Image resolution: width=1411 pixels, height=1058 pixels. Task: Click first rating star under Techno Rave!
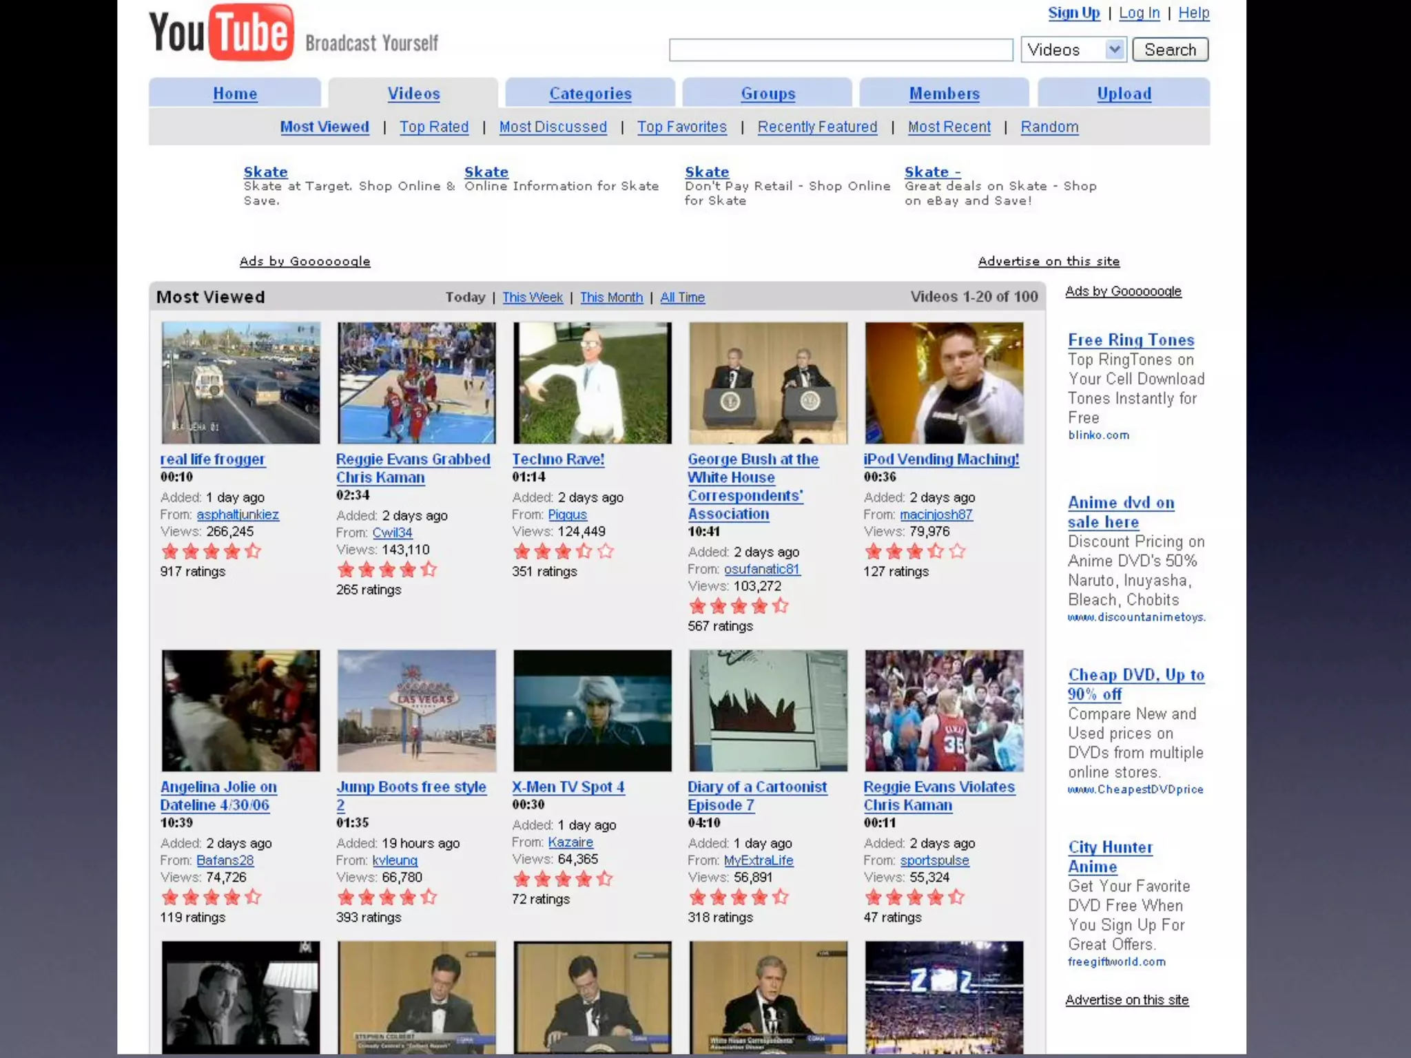(522, 551)
